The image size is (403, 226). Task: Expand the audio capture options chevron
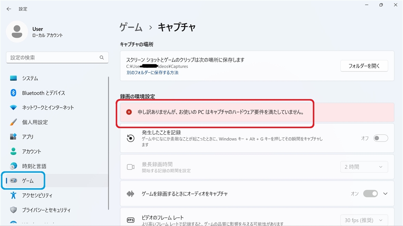[x=385, y=194]
